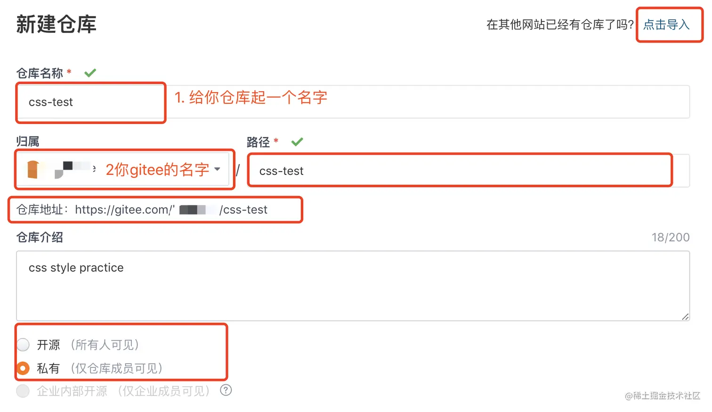Click into the 仓库介绍 description textarea
712x412 pixels.
[x=352, y=286]
